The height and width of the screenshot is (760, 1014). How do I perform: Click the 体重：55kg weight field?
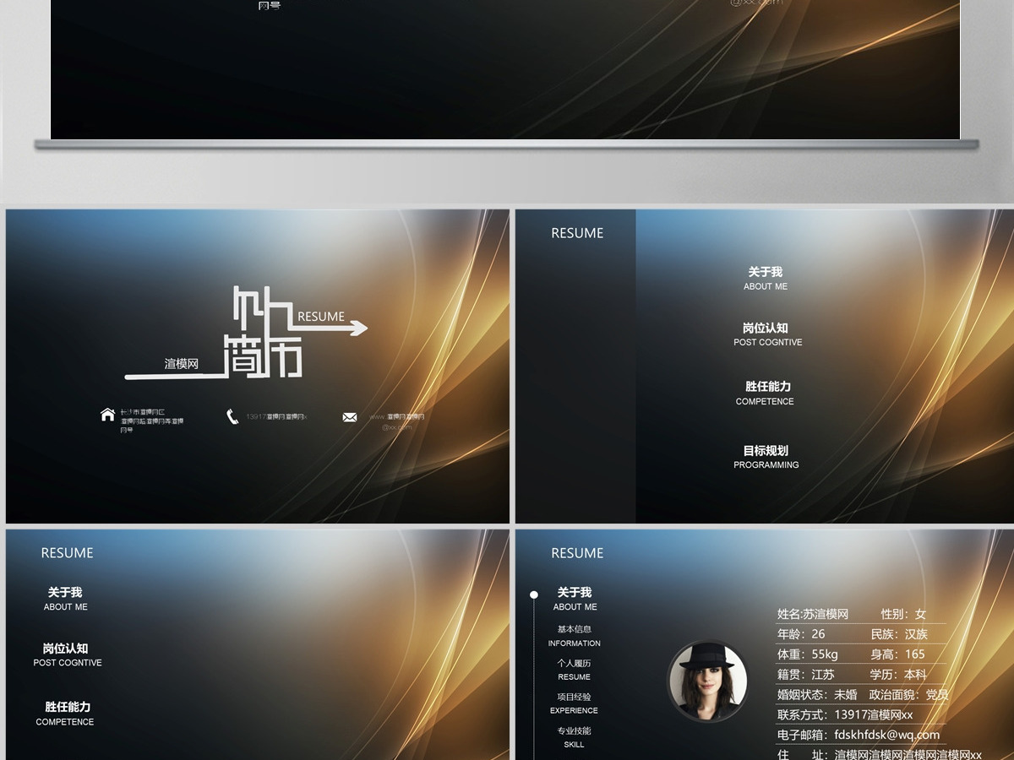[808, 654]
